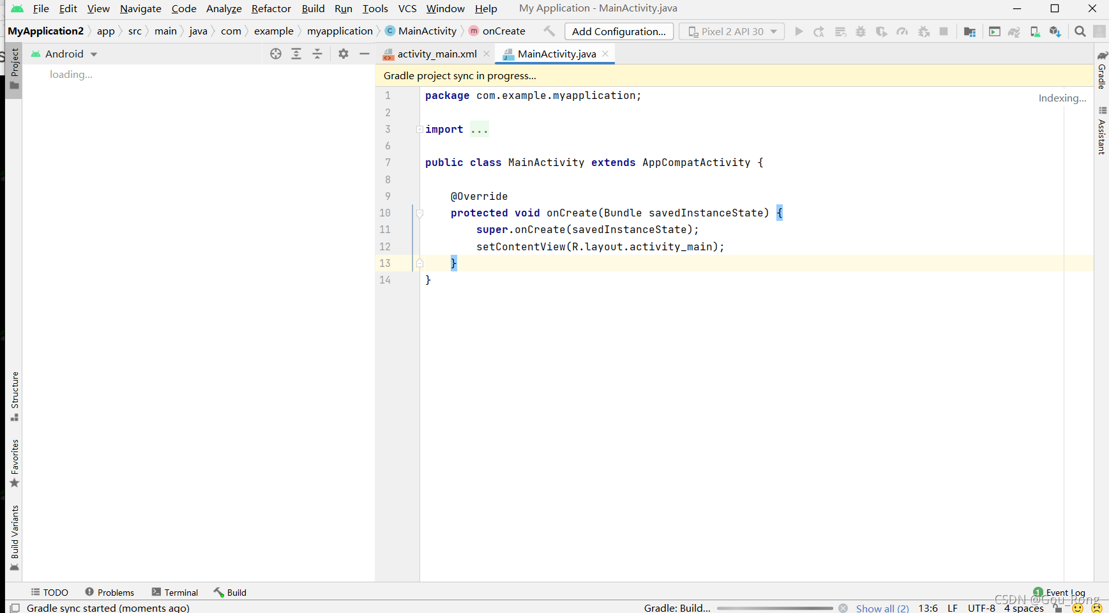Click the user avatar icon in toolbar
1109x613 pixels.
point(1099,31)
